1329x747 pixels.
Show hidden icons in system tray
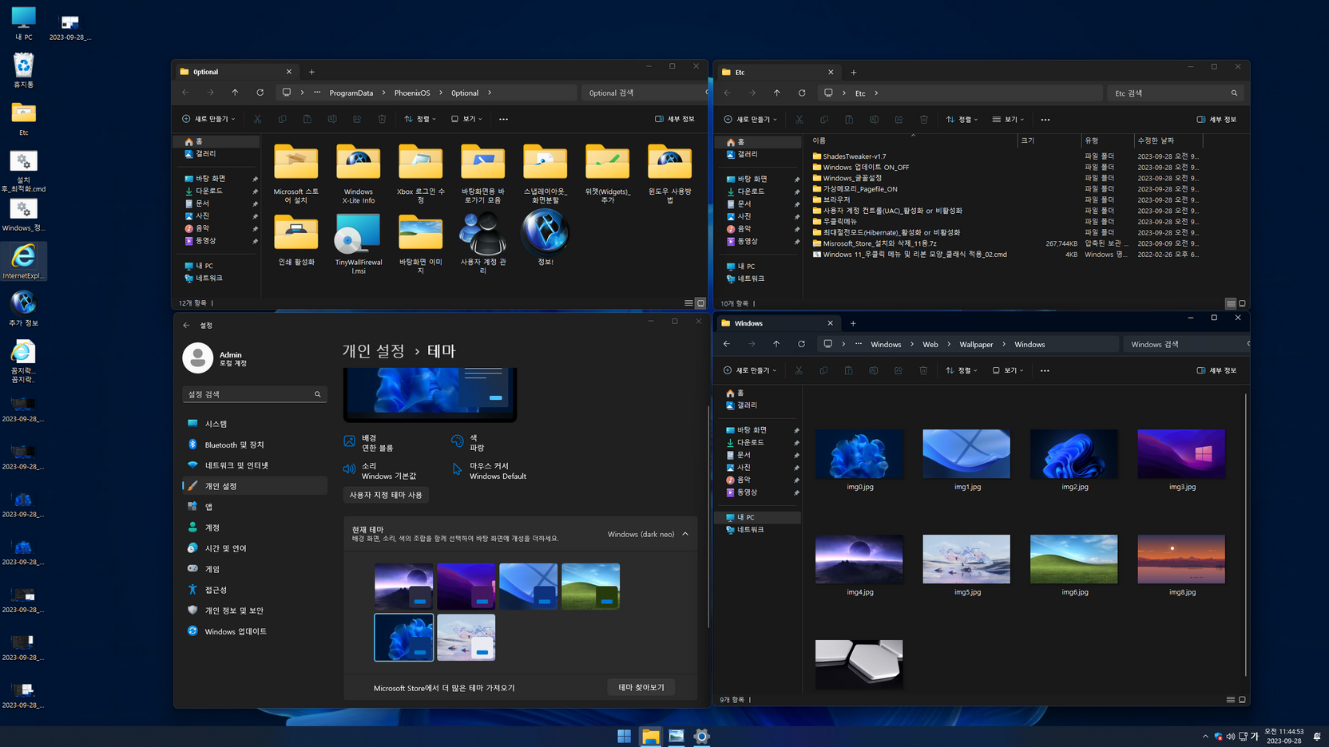click(x=1205, y=737)
